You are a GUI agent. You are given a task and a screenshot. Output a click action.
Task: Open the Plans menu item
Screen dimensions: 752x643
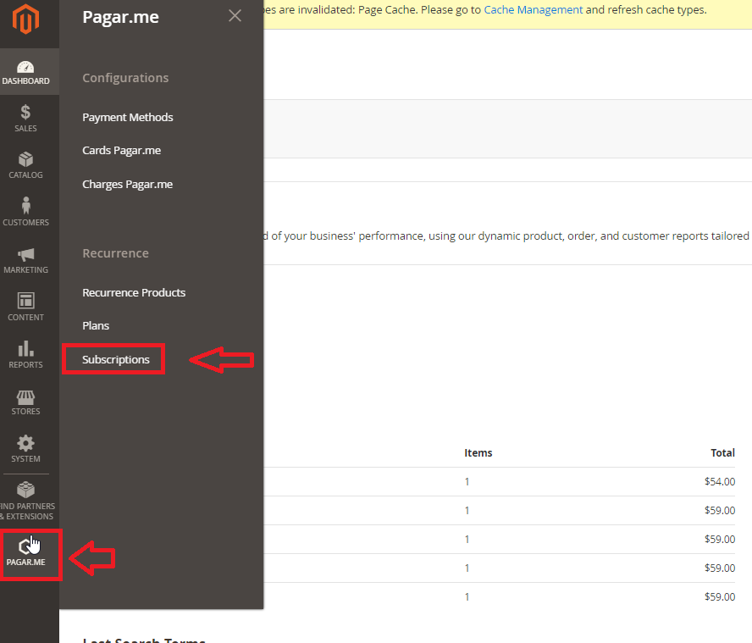point(96,326)
